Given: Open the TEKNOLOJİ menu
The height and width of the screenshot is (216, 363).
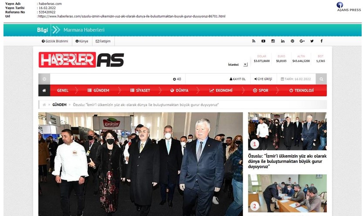Looking at the screenshot, I should coord(302,90).
